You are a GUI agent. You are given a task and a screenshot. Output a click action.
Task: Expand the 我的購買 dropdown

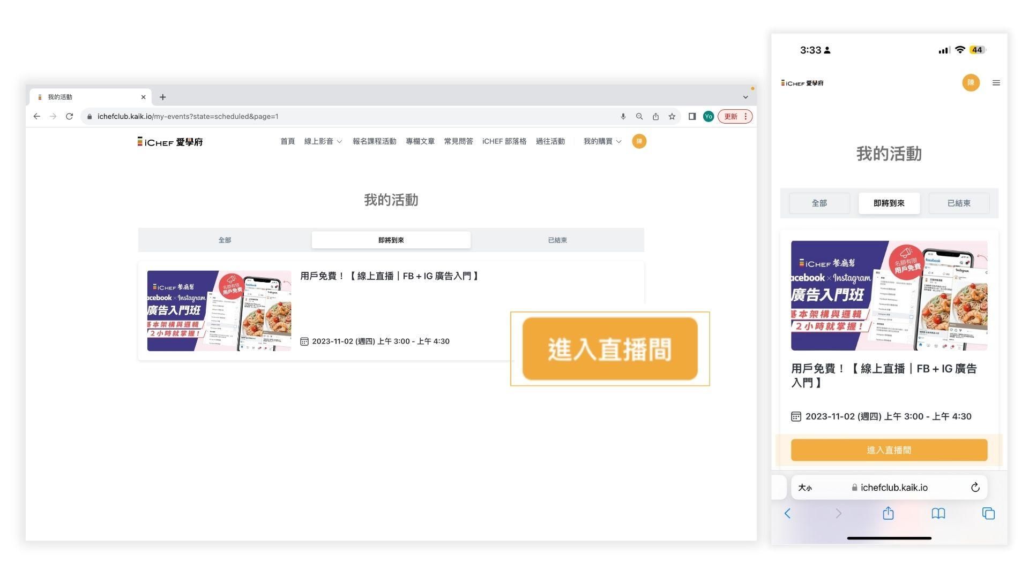[x=602, y=141]
